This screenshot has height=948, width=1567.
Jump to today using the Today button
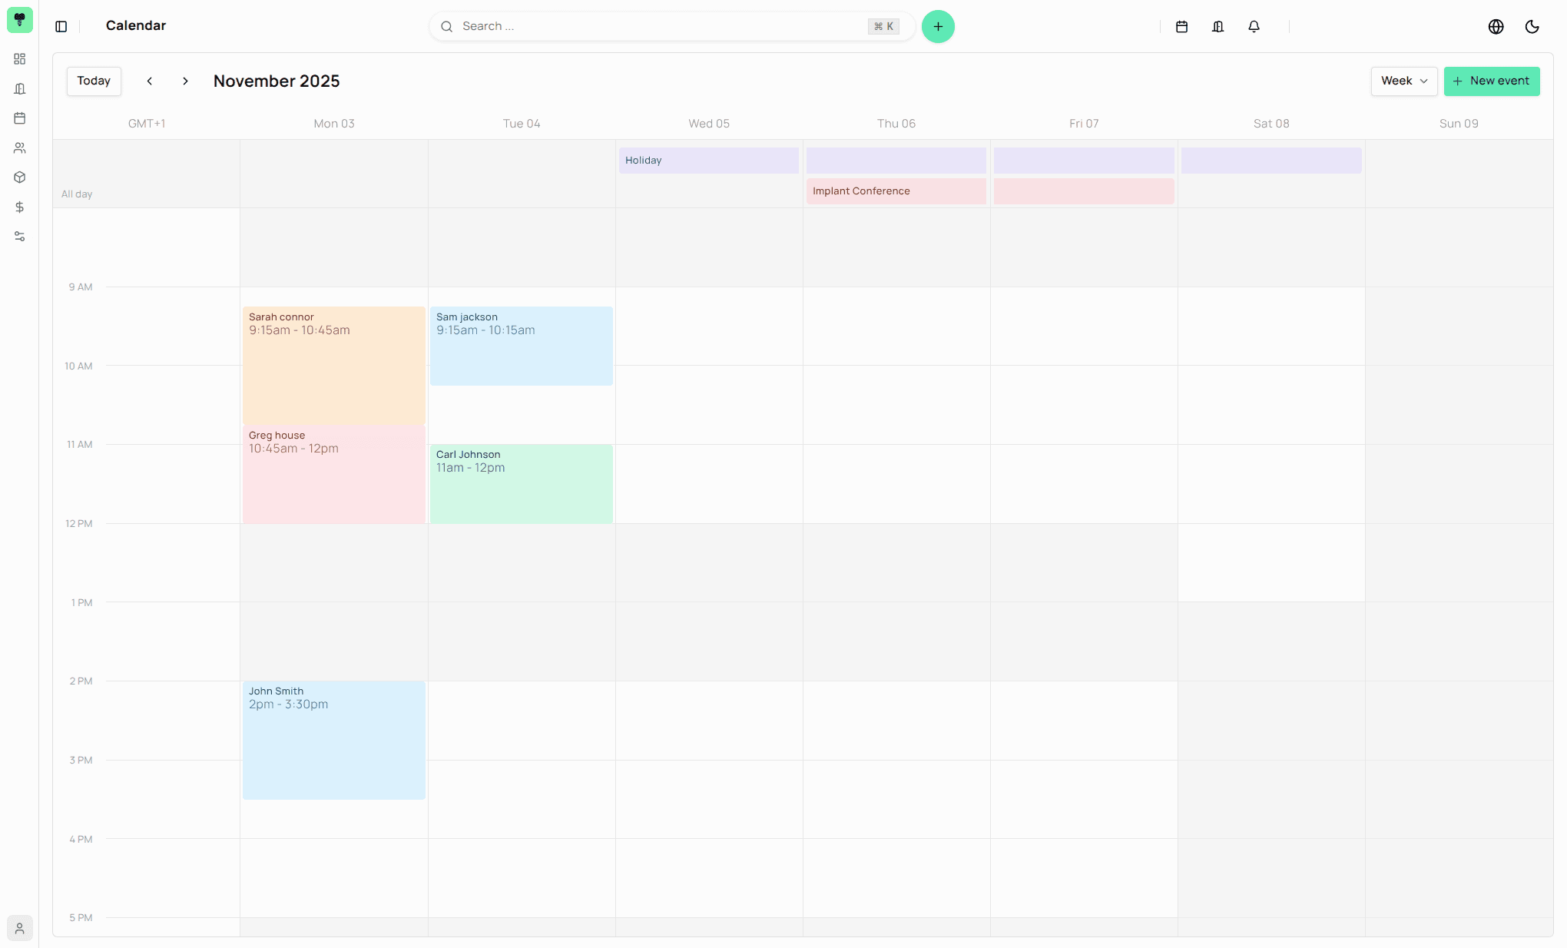pyautogui.click(x=93, y=81)
